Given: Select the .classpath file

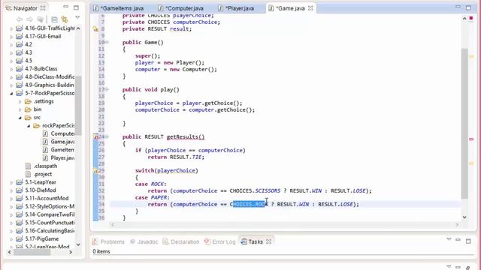Looking at the screenshot, I should (45, 166).
